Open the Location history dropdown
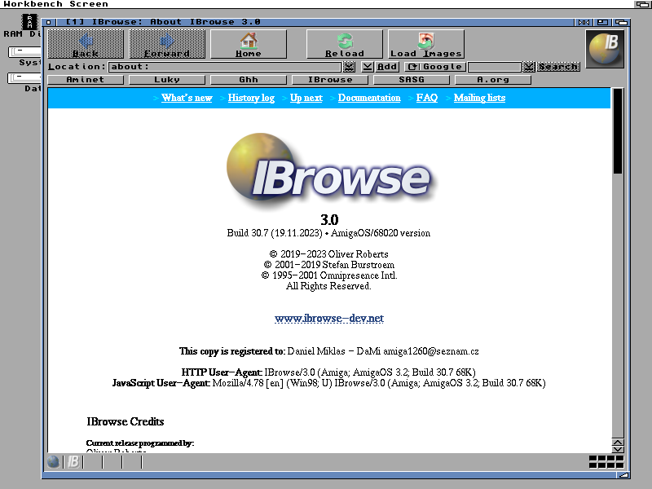This screenshot has width=652, height=489. pyautogui.click(x=349, y=67)
